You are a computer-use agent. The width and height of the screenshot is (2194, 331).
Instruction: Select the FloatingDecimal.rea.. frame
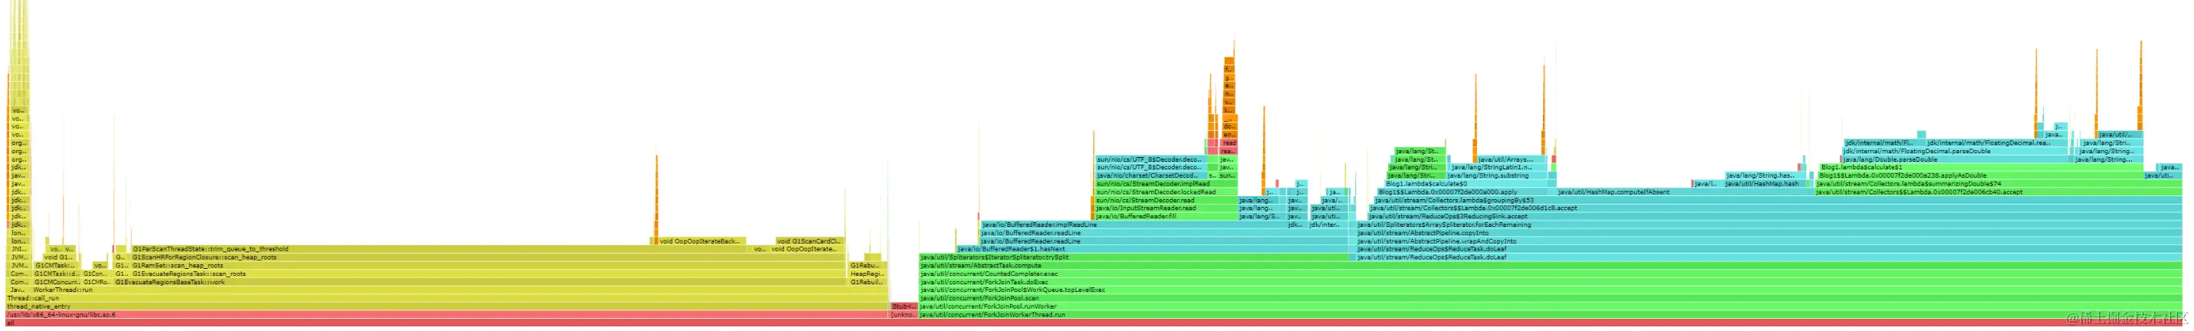tap(1995, 143)
